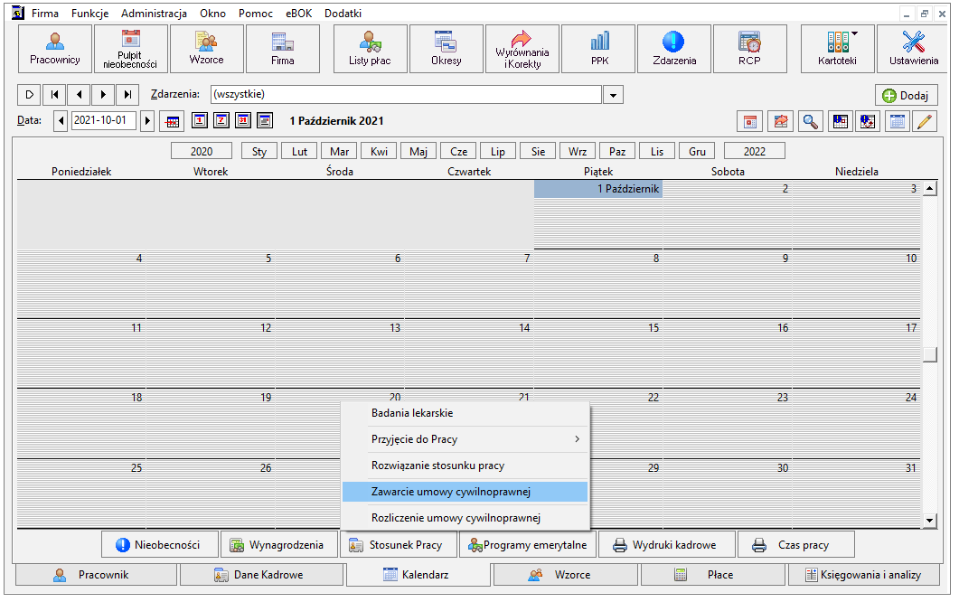Click the Data date input field
Image resolution: width=959 pixels, height=602 pixels.
[103, 120]
